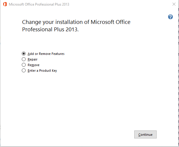Select the Add or Remove Features radio button
This screenshot has width=179, height=147.
pyautogui.click(x=24, y=54)
